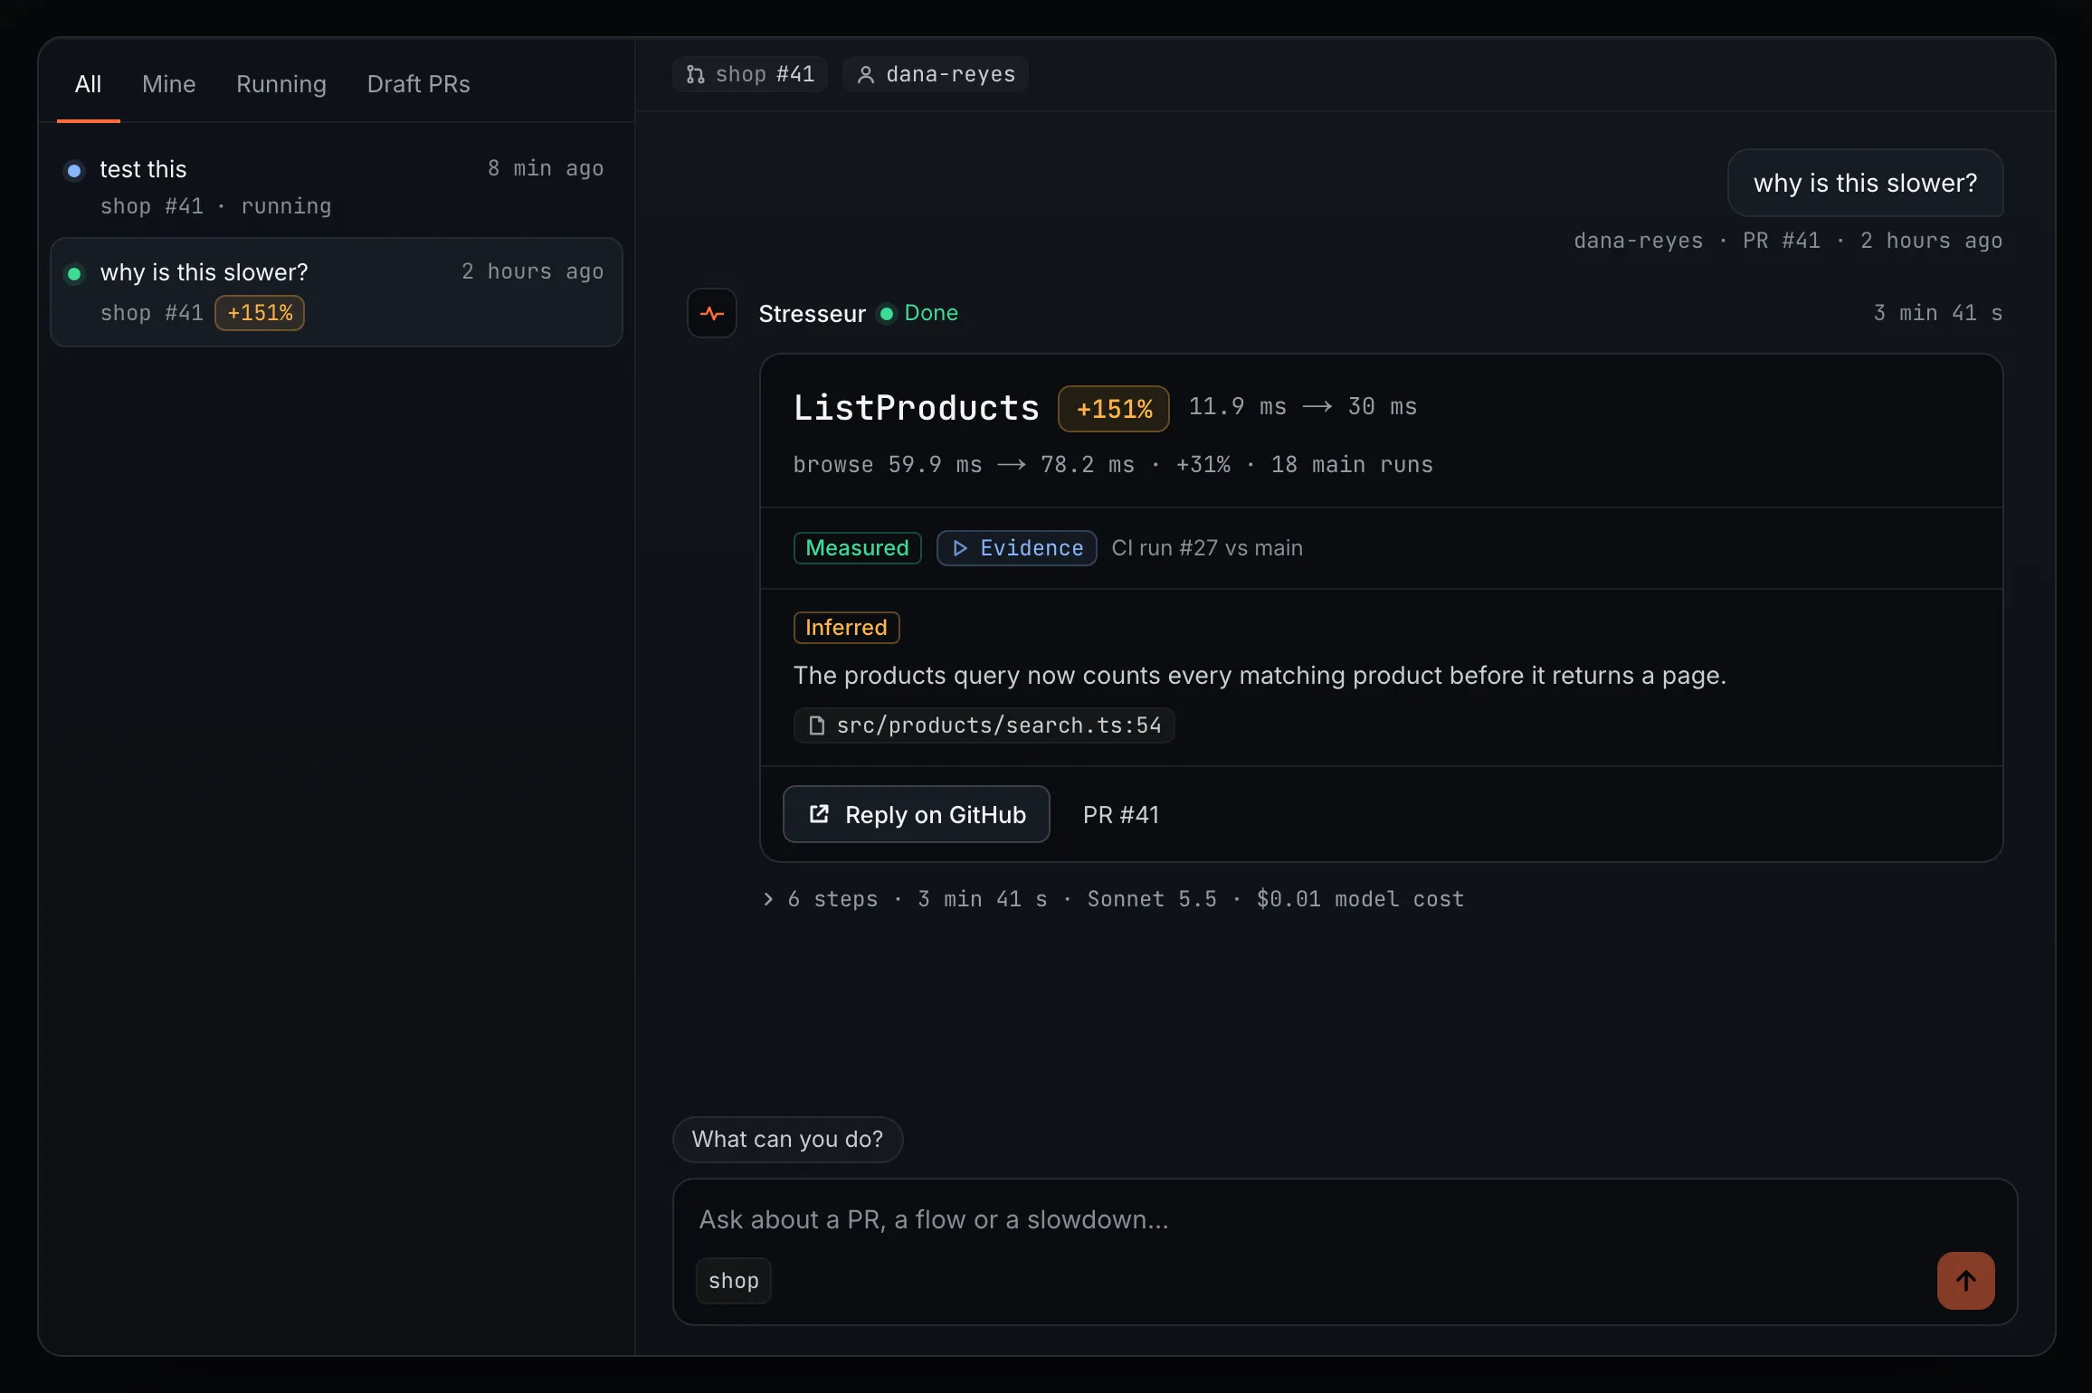Expand the Evidence disclosure
Viewport: 2092px width, 1393px height.
coord(1017,548)
